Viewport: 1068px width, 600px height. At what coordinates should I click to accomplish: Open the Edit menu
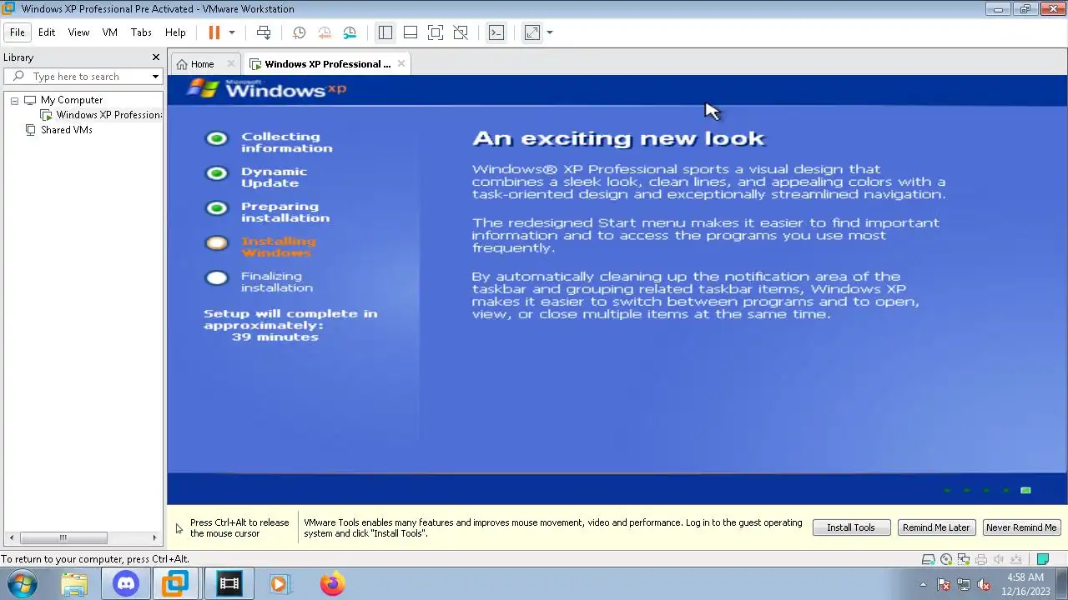pyautogui.click(x=47, y=32)
